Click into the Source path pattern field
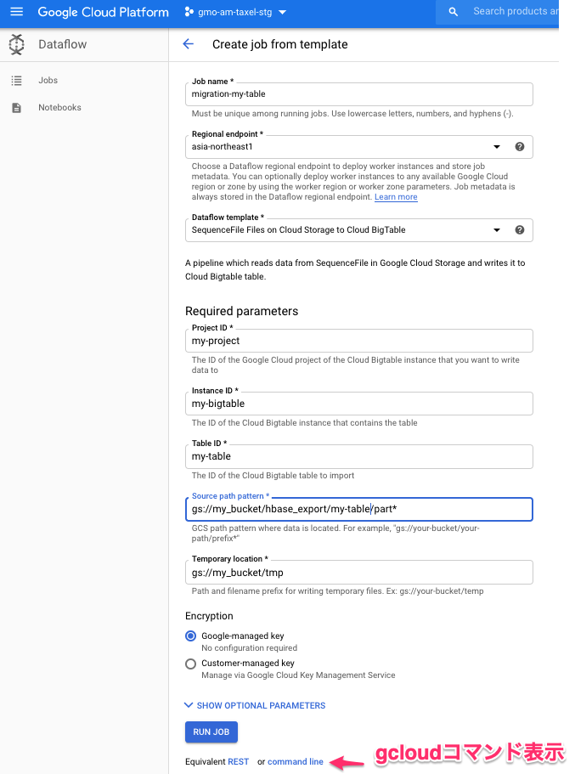The height and width of the screenshot is (774, 575). (358, 509)
